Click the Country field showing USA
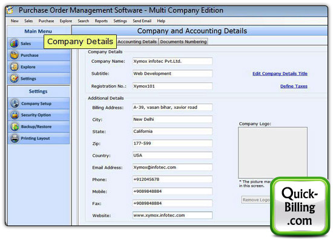This screenshot has height=240, width=333. coord(172,155)
